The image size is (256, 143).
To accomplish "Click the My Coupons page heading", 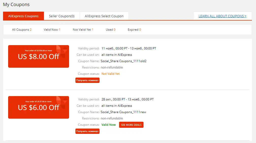I will [x=16, y=5].
